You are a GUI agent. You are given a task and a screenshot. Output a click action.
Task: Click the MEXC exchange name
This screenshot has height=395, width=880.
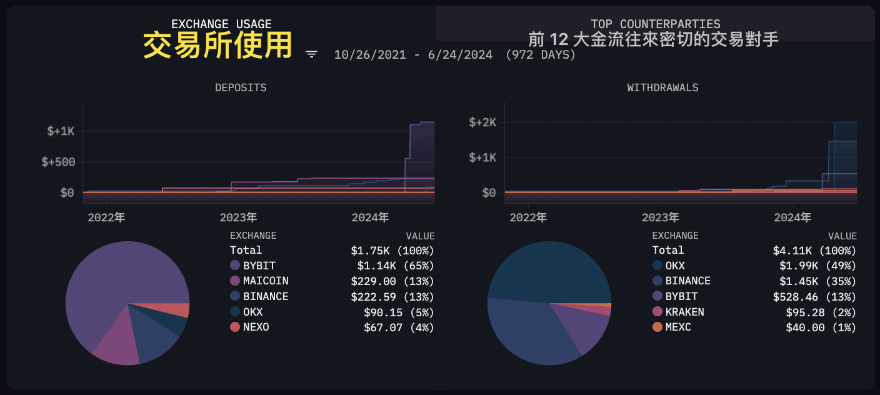[x=678, y=327]
